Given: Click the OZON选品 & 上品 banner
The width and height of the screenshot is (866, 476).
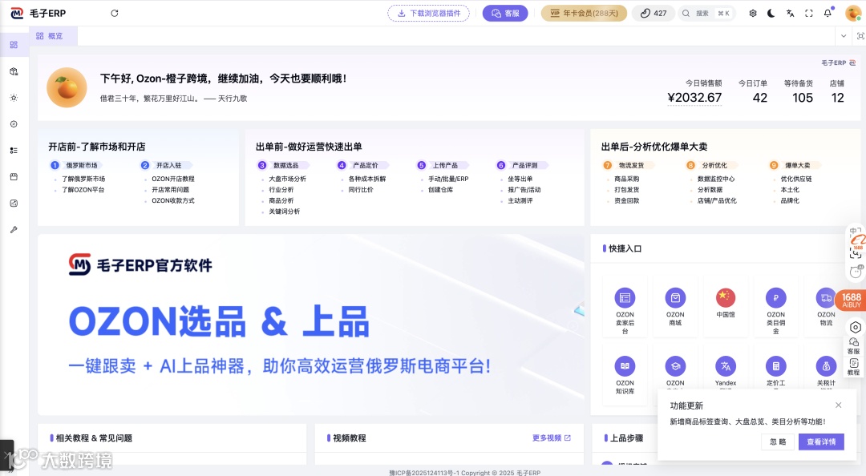Looking at the screenshot, I should click(311, 325).
